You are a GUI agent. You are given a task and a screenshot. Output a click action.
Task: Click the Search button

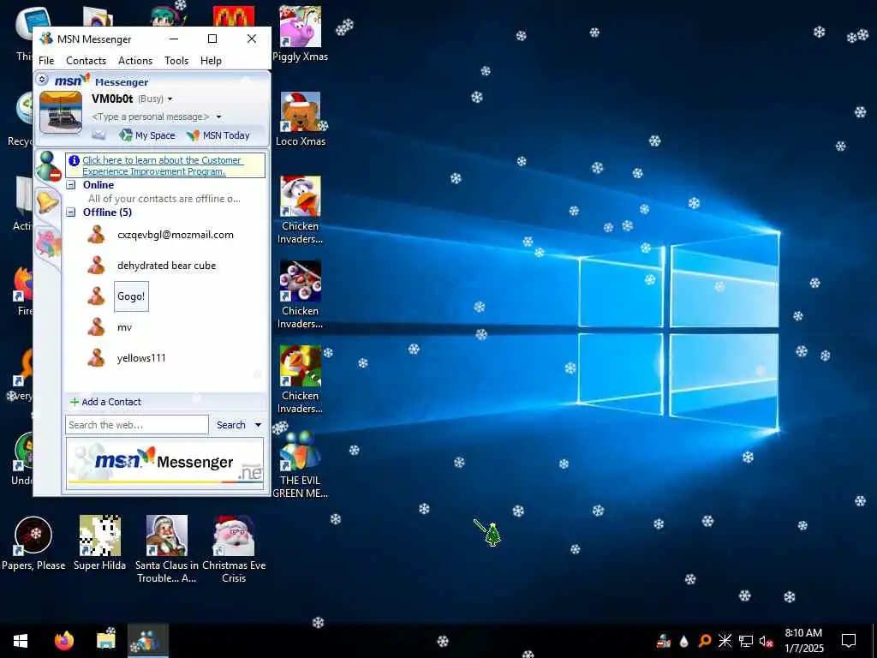coord(230,425)
